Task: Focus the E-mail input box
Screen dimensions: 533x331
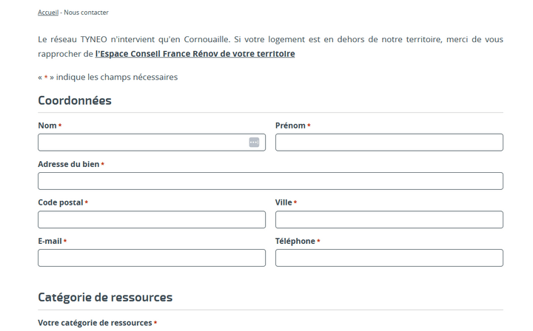Action: pos(152,258)
